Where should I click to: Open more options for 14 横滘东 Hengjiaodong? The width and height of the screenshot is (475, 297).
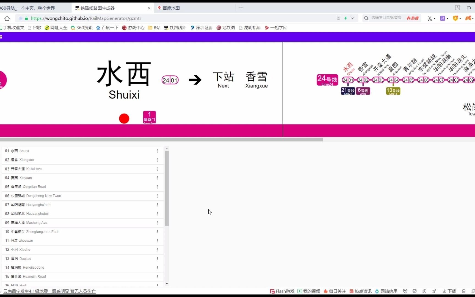pos(158,268)
